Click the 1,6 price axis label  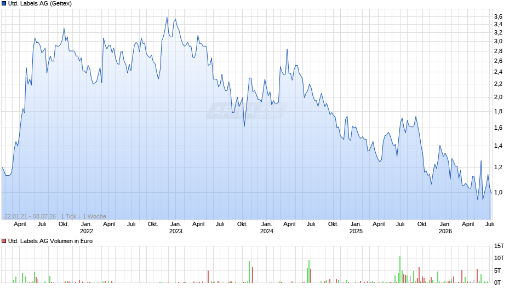pos(498,128)
